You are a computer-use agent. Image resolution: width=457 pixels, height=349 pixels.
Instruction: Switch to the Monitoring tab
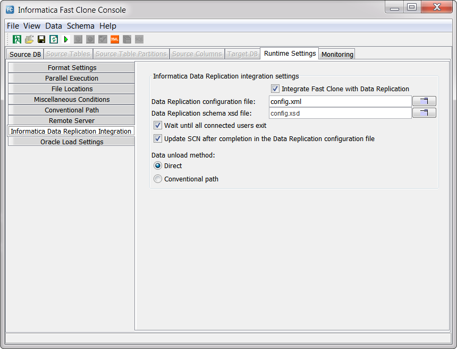point(337,54)
